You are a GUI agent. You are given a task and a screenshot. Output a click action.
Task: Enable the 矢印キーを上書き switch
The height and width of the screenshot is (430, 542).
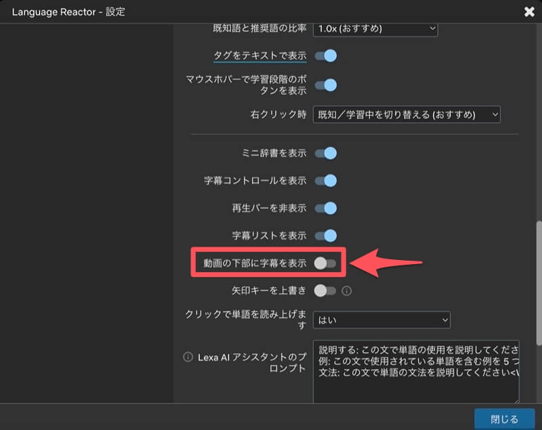[325, 291]
